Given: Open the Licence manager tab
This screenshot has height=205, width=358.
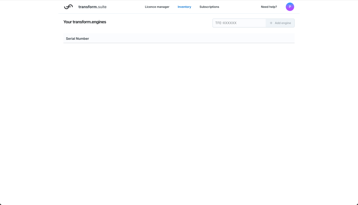Looking at the screenshot, I should [x=157, y=7].
